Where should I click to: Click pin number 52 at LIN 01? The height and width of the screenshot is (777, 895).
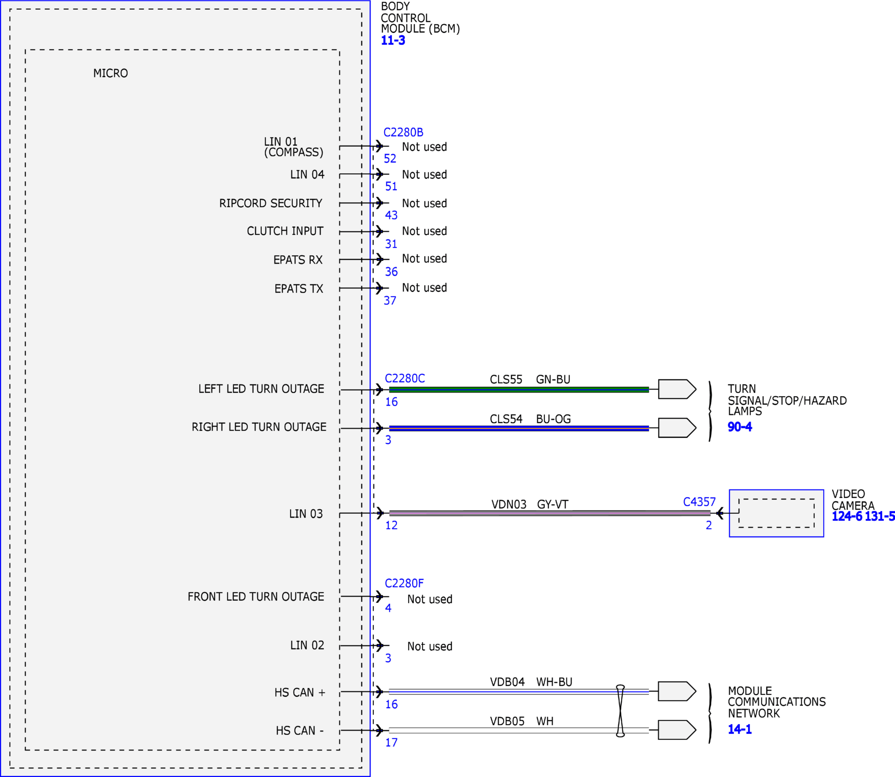pyautogui.click(x=390, y=159)
